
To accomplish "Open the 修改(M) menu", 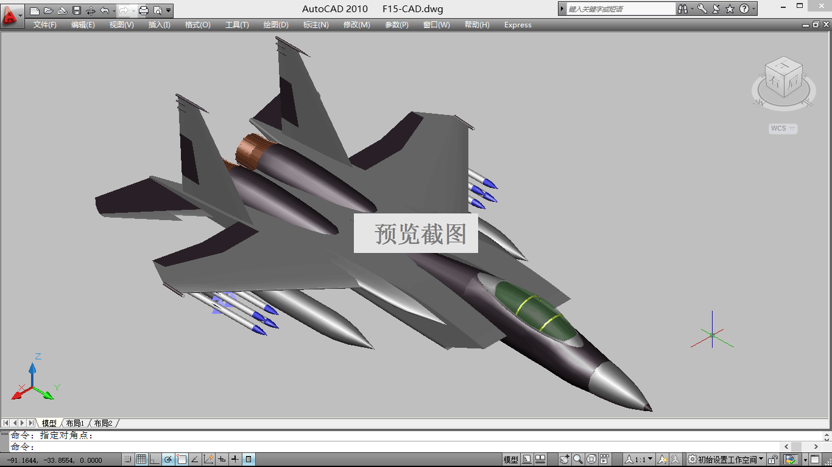I will click(x=356, y=25).
